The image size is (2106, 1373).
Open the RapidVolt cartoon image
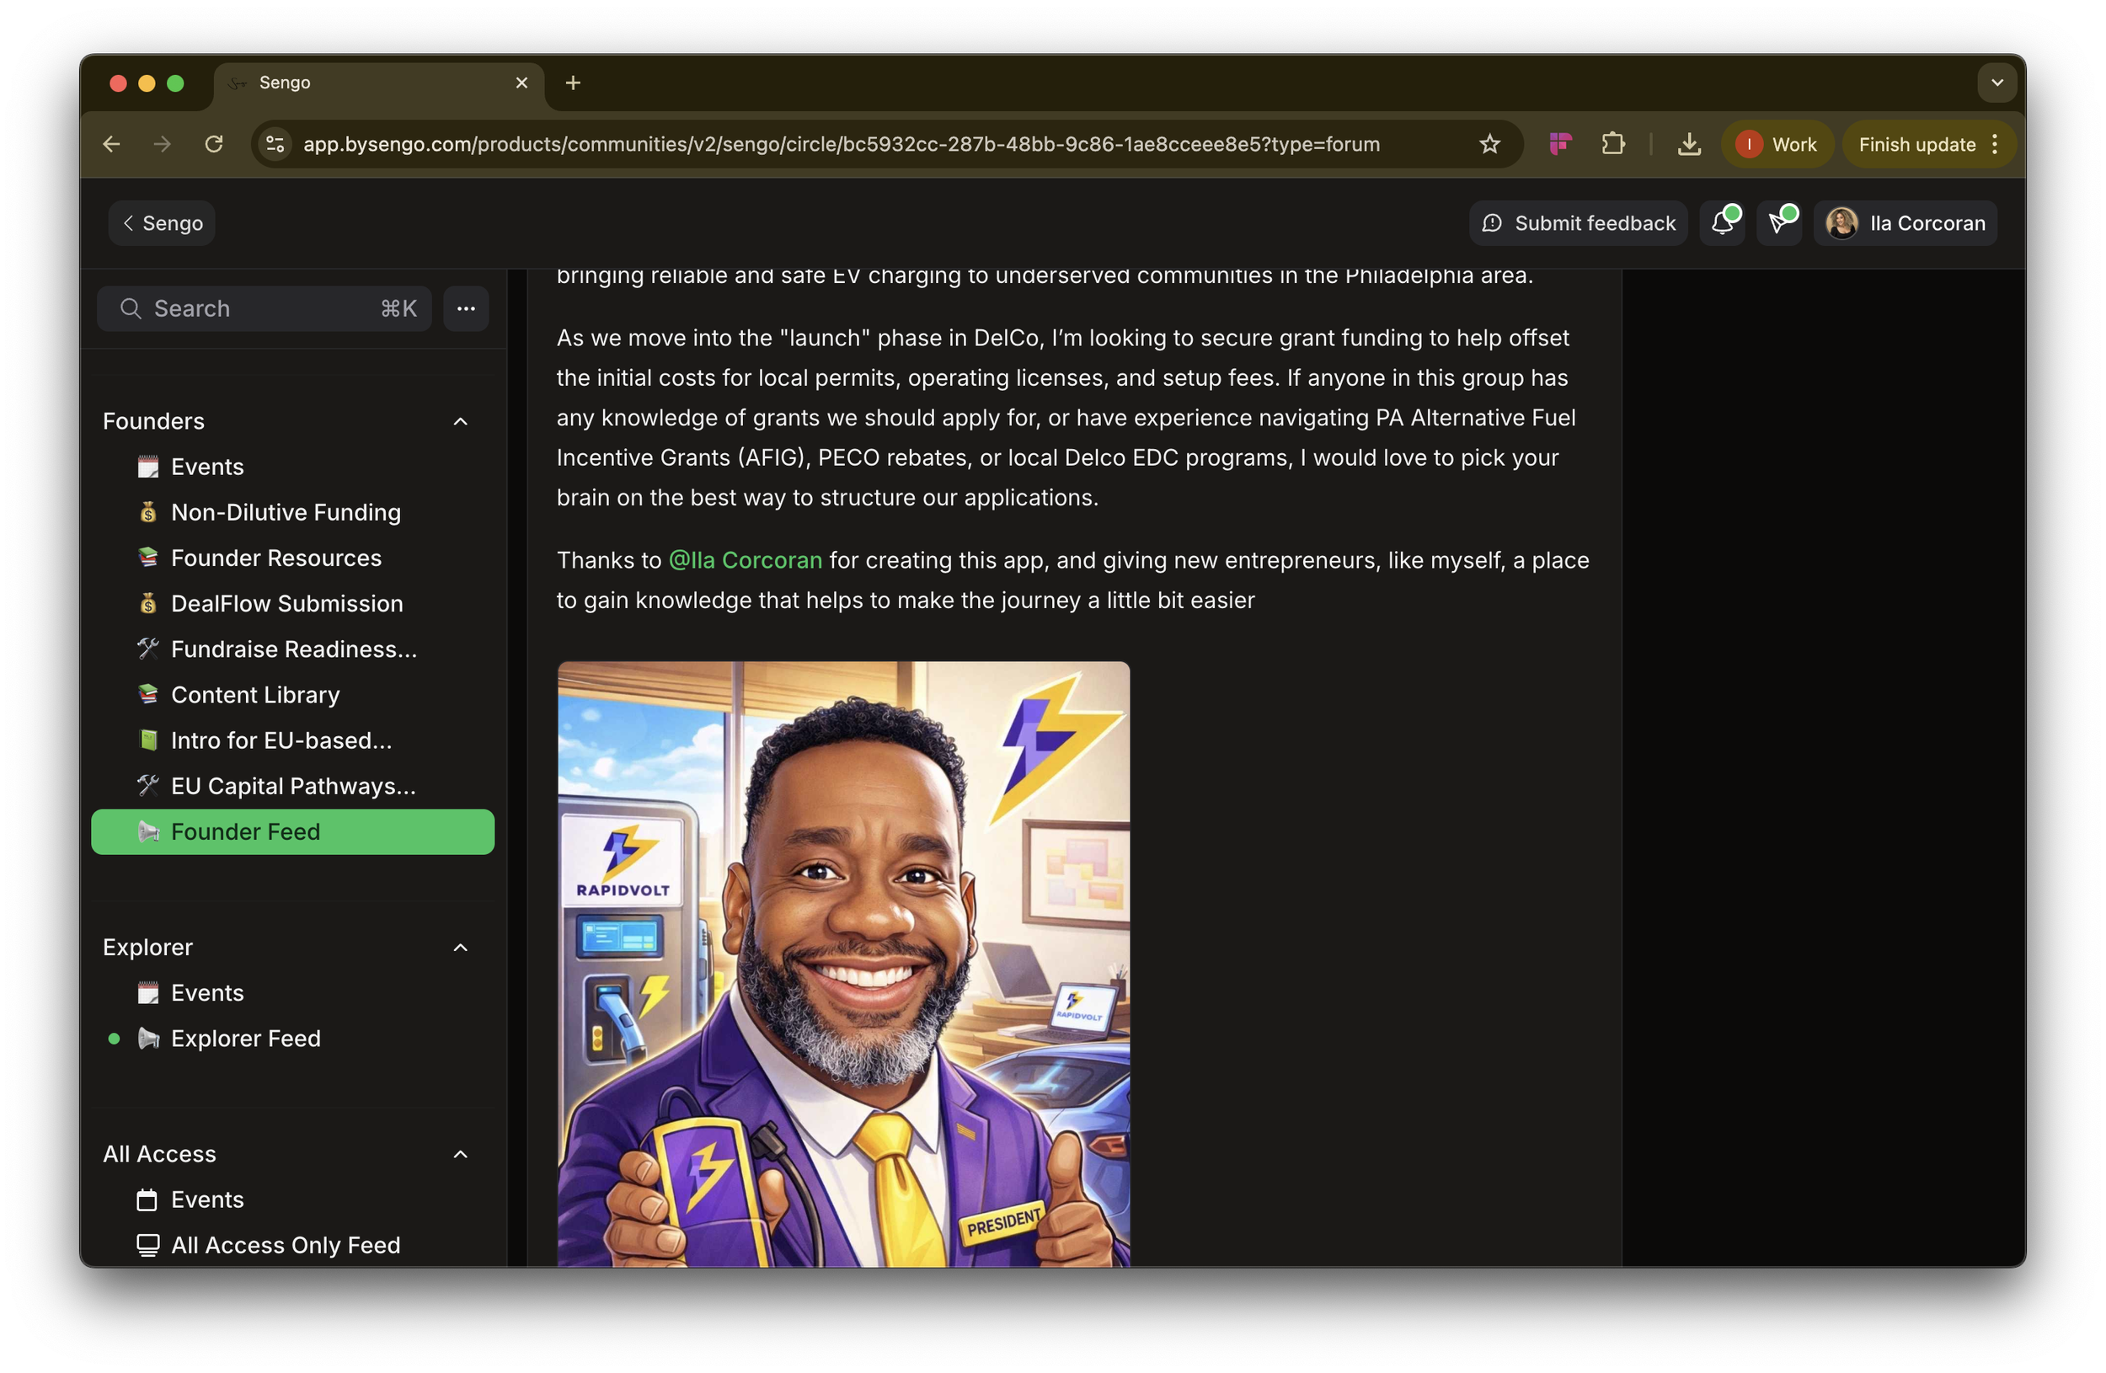click(x=843, y=964)
